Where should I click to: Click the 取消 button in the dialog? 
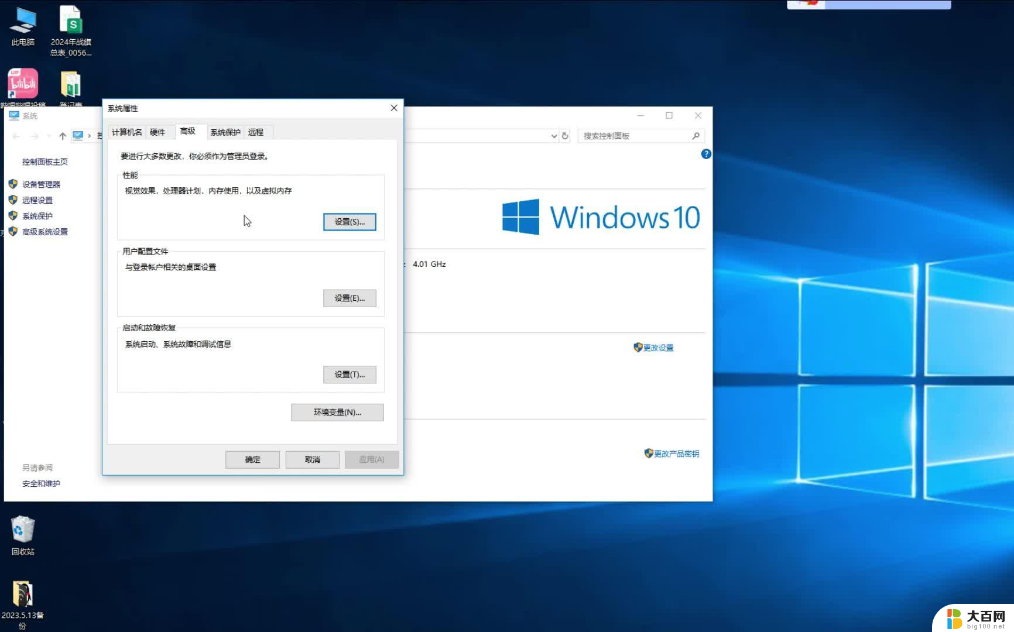tap(313, 460)
